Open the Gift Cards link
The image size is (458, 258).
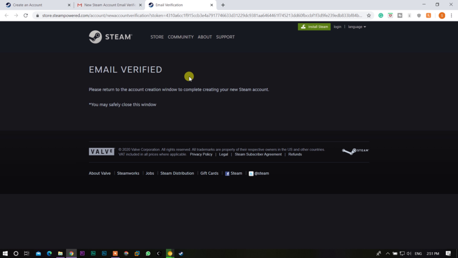coord(209,173)
